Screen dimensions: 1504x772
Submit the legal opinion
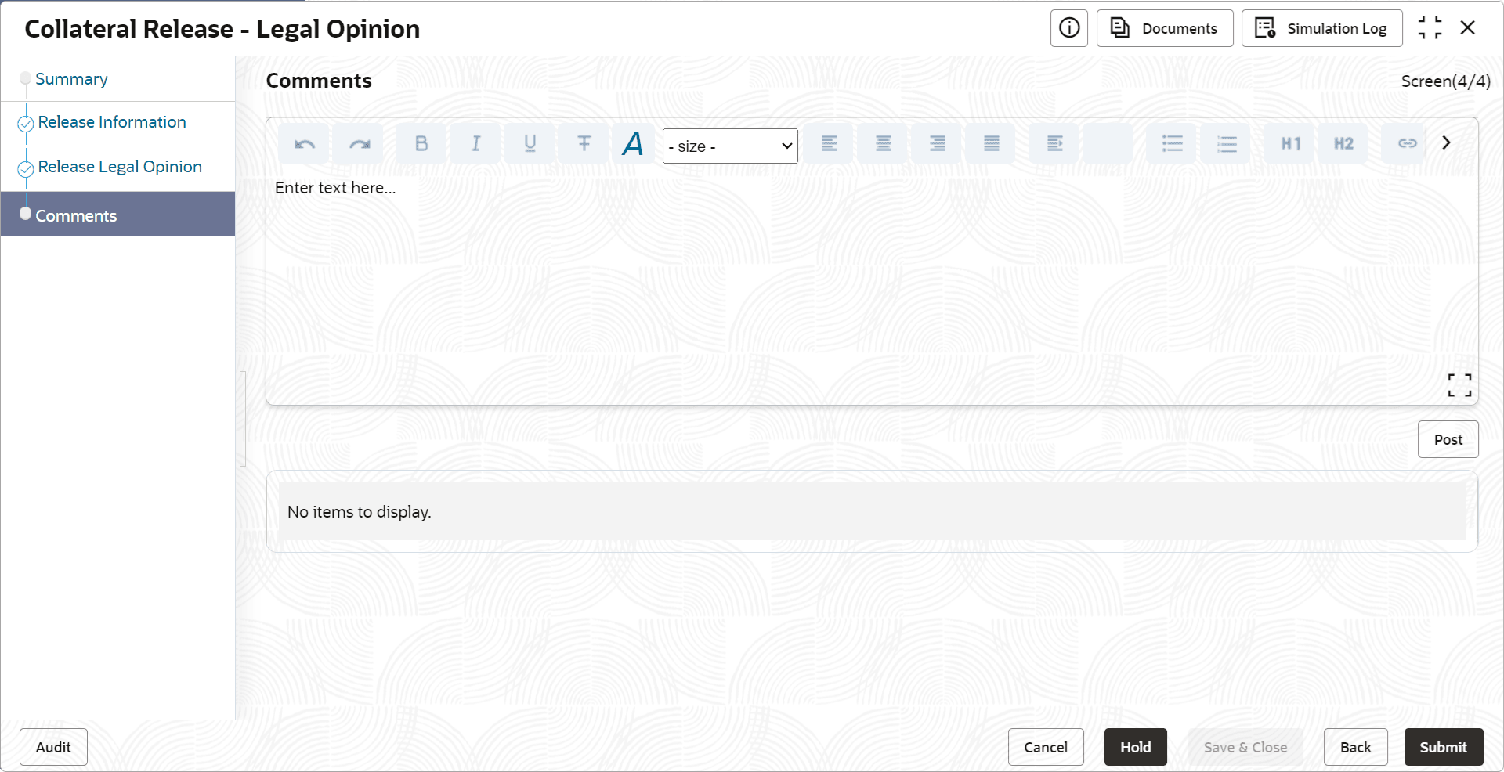1444,747
